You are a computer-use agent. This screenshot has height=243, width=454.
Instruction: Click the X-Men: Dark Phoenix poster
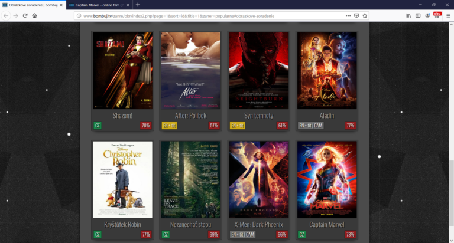tap(258, 179)
